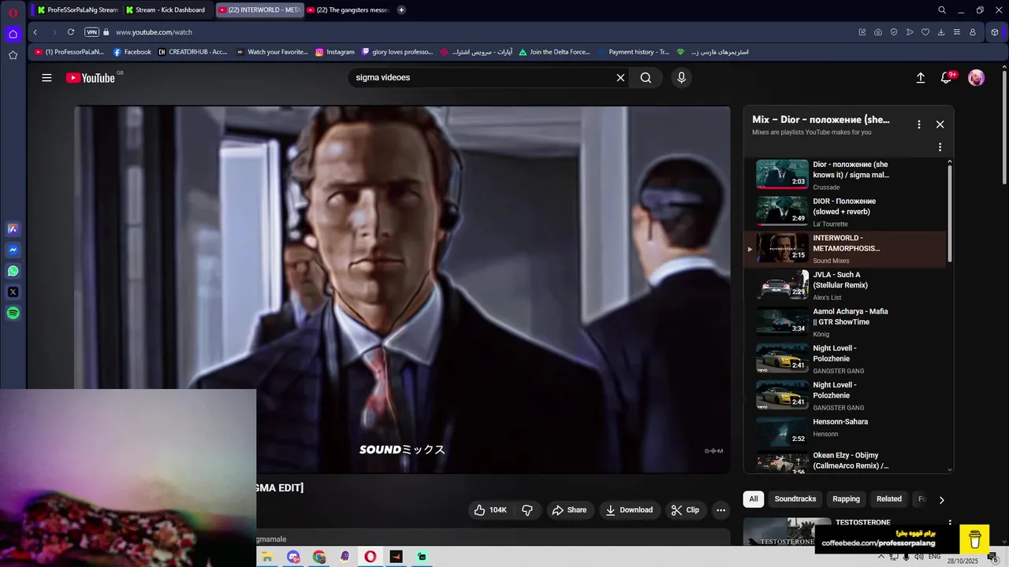This screenshot has height=567, width=1009.
Task: Share the video
Action: coord(569,510)
